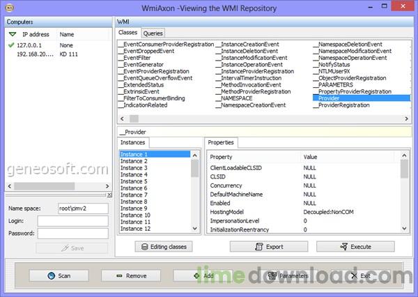Screen dimensions: 418x297
Task: Select the __InstanceCreationEvent class
Action: click(247, 45)
